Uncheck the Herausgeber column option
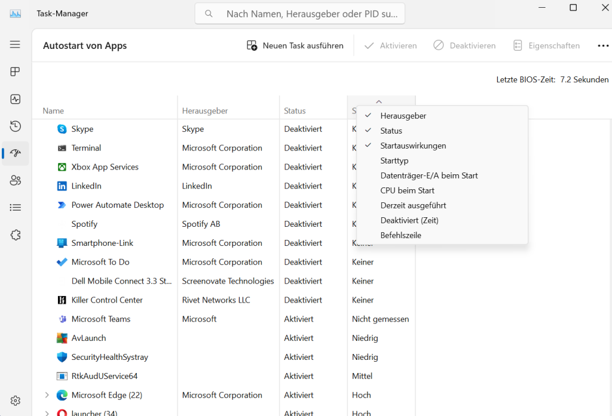 click(x=442, y=116)
